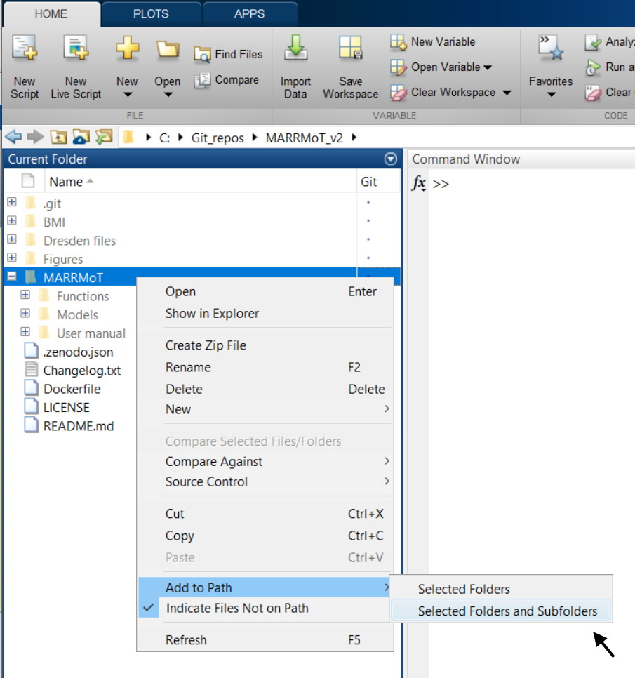Open Compare Against submenu
Screen dimensions: 635x678
tap(265, 462)
